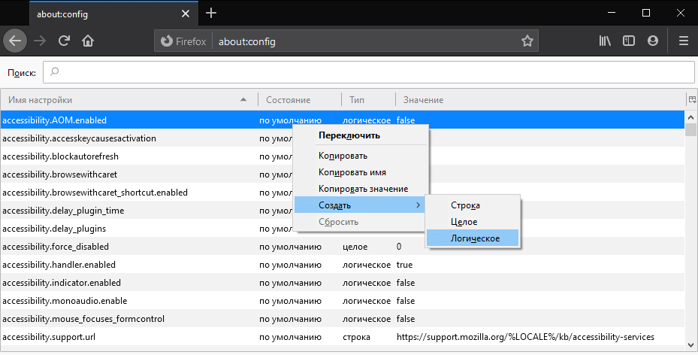The width and height of the screenshot is (698, 355).
Task: Select accessibility.force_disabled preference
Action: 343,247
